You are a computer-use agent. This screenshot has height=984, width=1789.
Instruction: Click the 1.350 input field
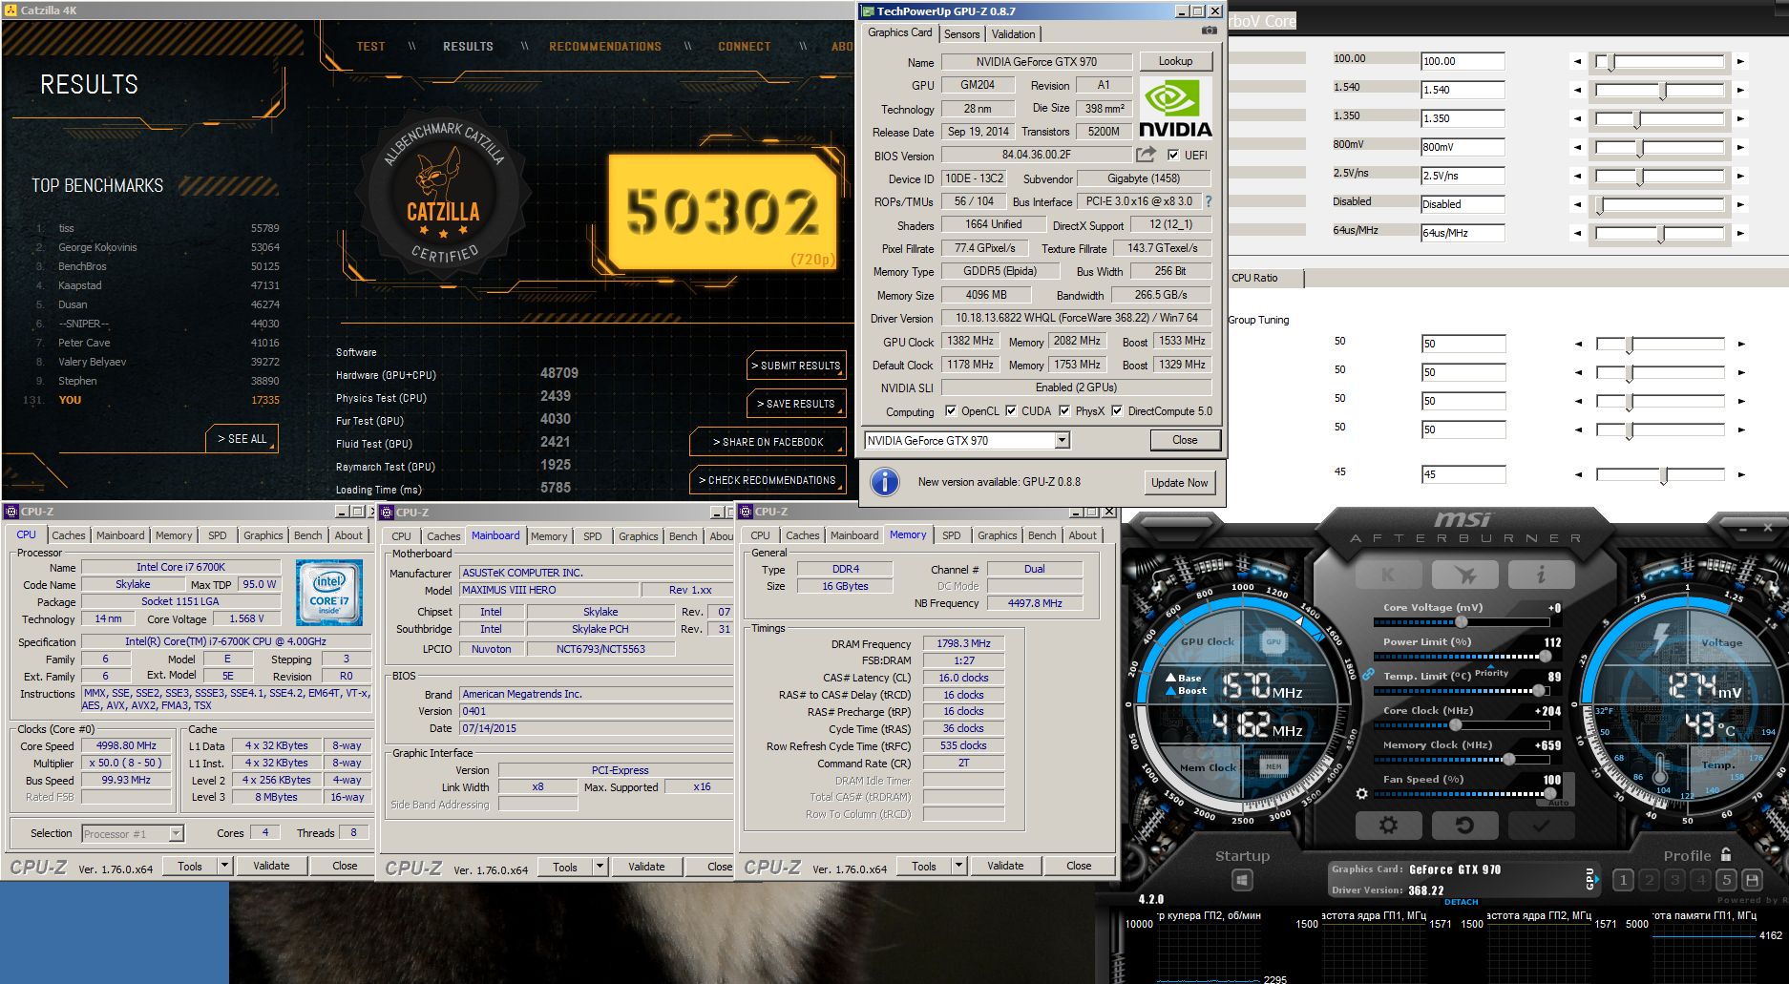click(x=1463, y=118)
